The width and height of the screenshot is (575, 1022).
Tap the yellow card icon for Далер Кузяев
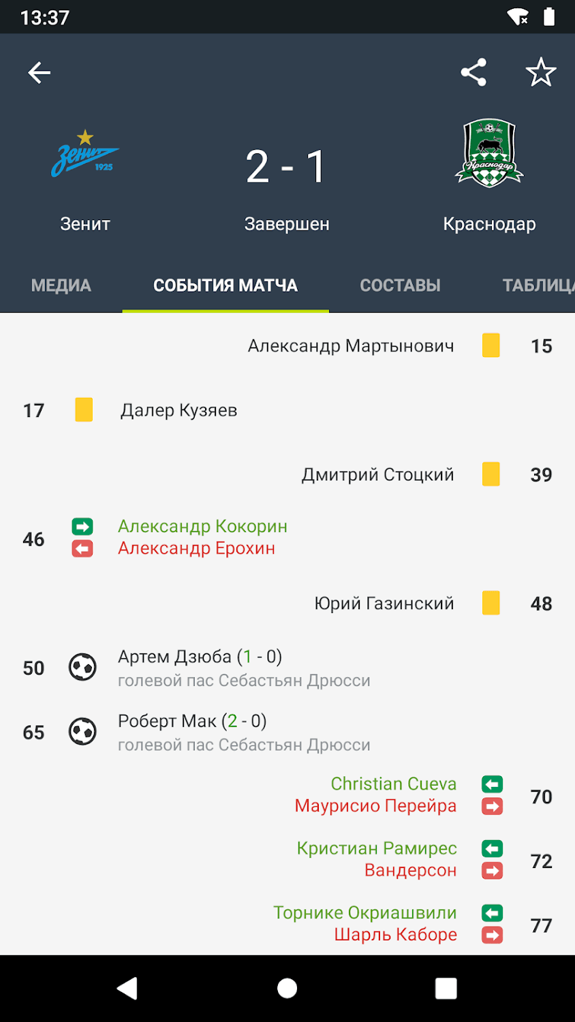tap(84, 410)
